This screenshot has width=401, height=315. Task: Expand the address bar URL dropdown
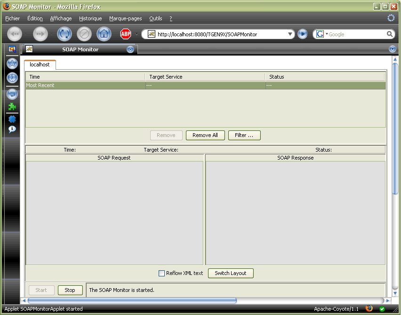290,34
